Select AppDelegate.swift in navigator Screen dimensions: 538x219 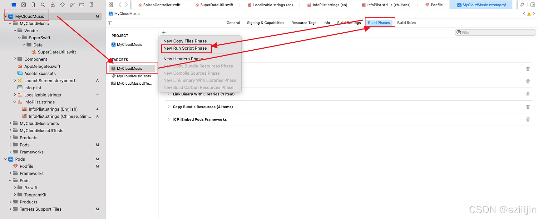(42, 66)
